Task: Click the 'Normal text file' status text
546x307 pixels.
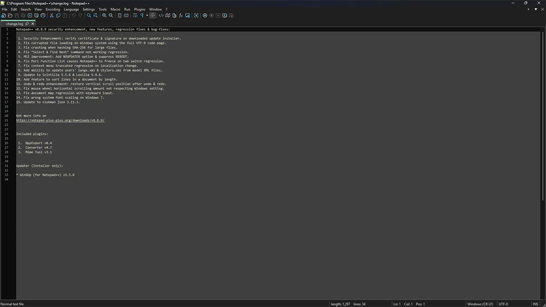Action: (x=12, y=304)
